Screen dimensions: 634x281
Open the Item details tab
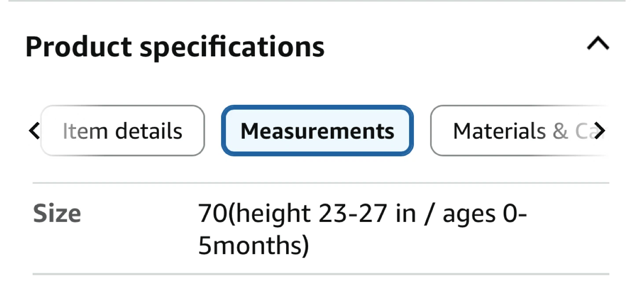122,131
